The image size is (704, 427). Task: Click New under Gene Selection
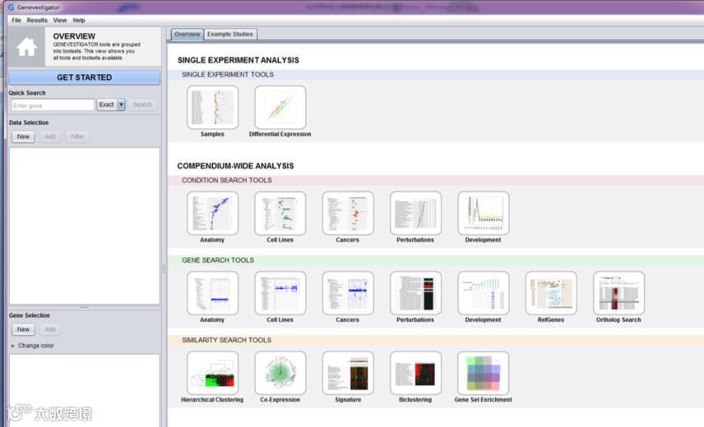[x=23, y=330]
